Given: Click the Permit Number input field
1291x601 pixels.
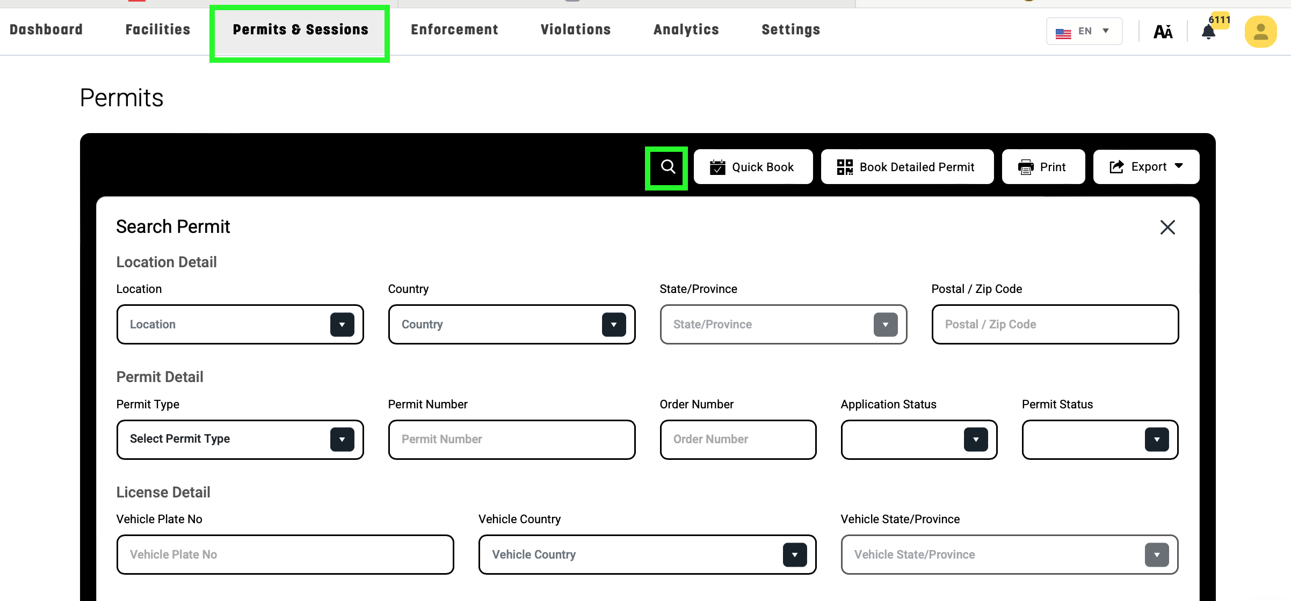Looking at the screenshot, I should (511, 439).
